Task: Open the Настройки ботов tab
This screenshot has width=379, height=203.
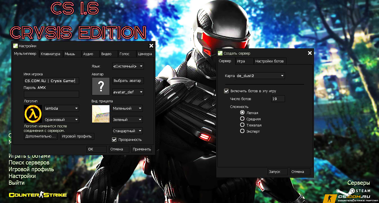Action: (x=270, y=61)
